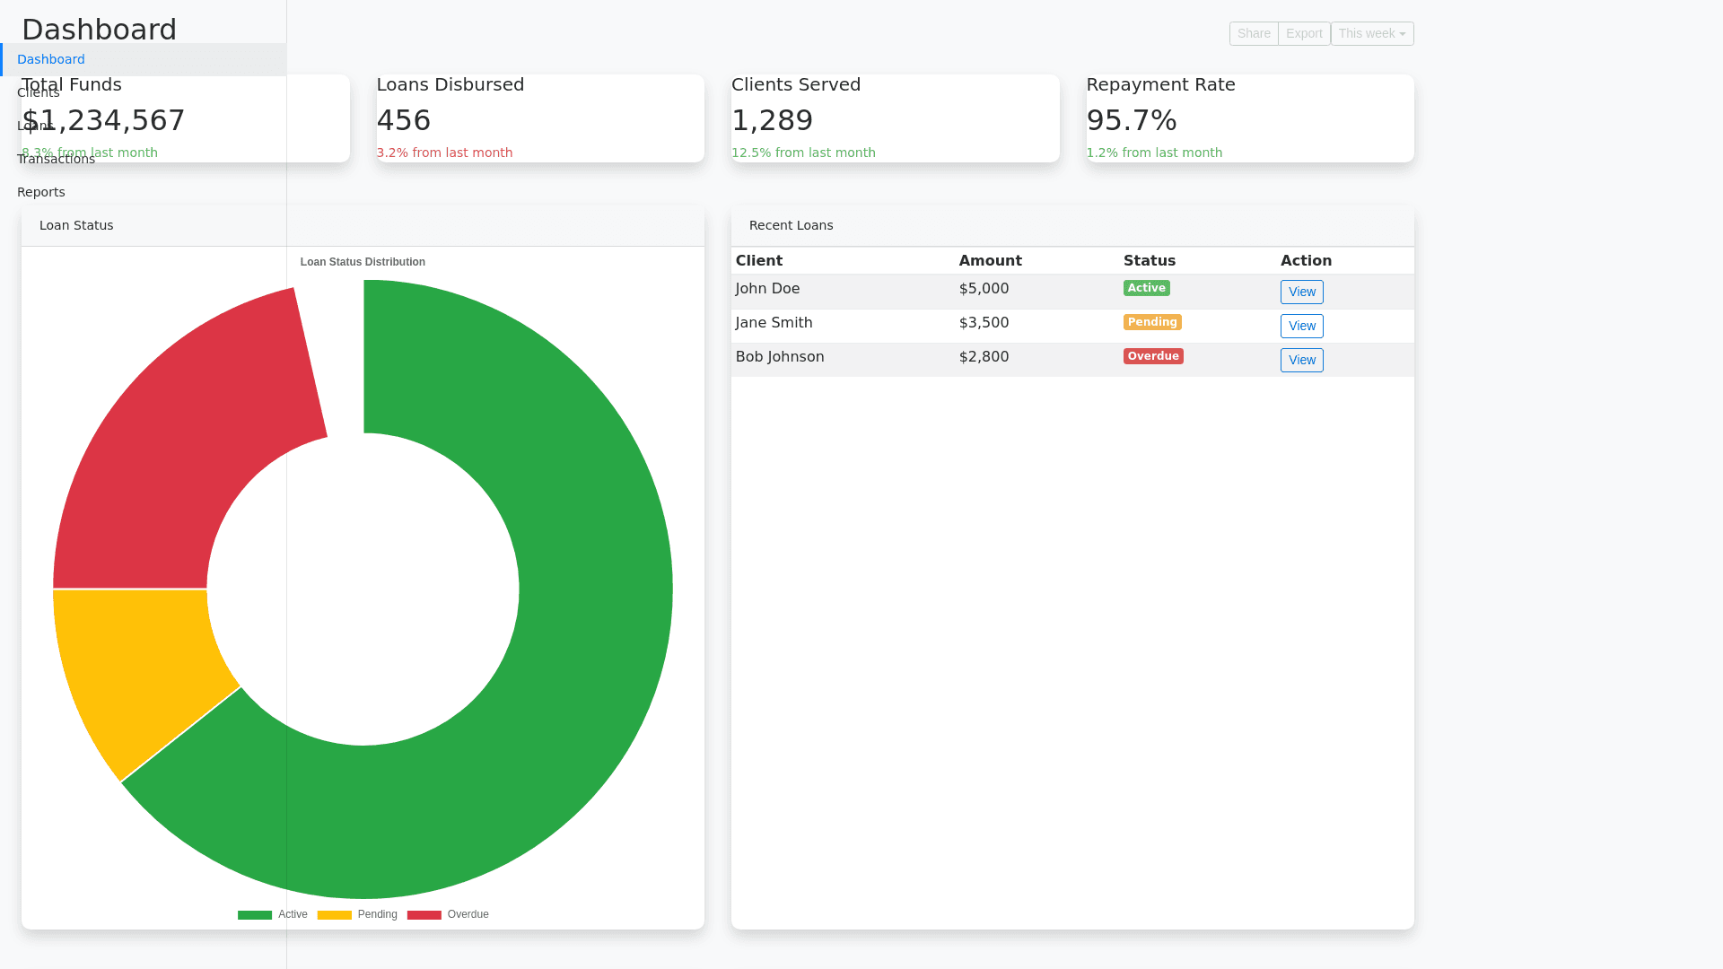Viewport: 1723px width, 969px height.
Task: Click the Export button
Action: coord(1304,33)
